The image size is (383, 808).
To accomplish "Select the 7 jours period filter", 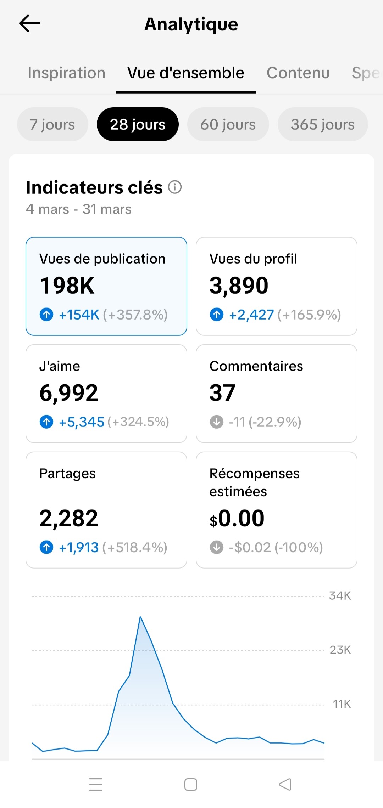I will click(x=52, y=124).
